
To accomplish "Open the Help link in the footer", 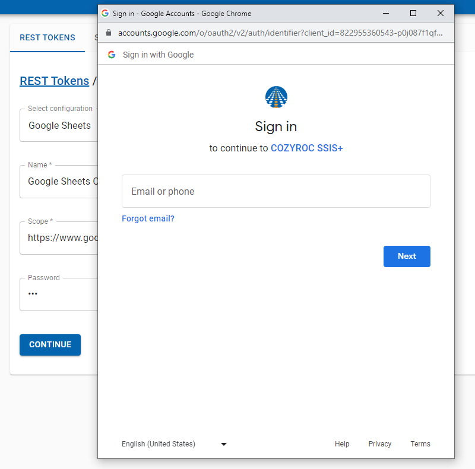I will coord(342,444).
